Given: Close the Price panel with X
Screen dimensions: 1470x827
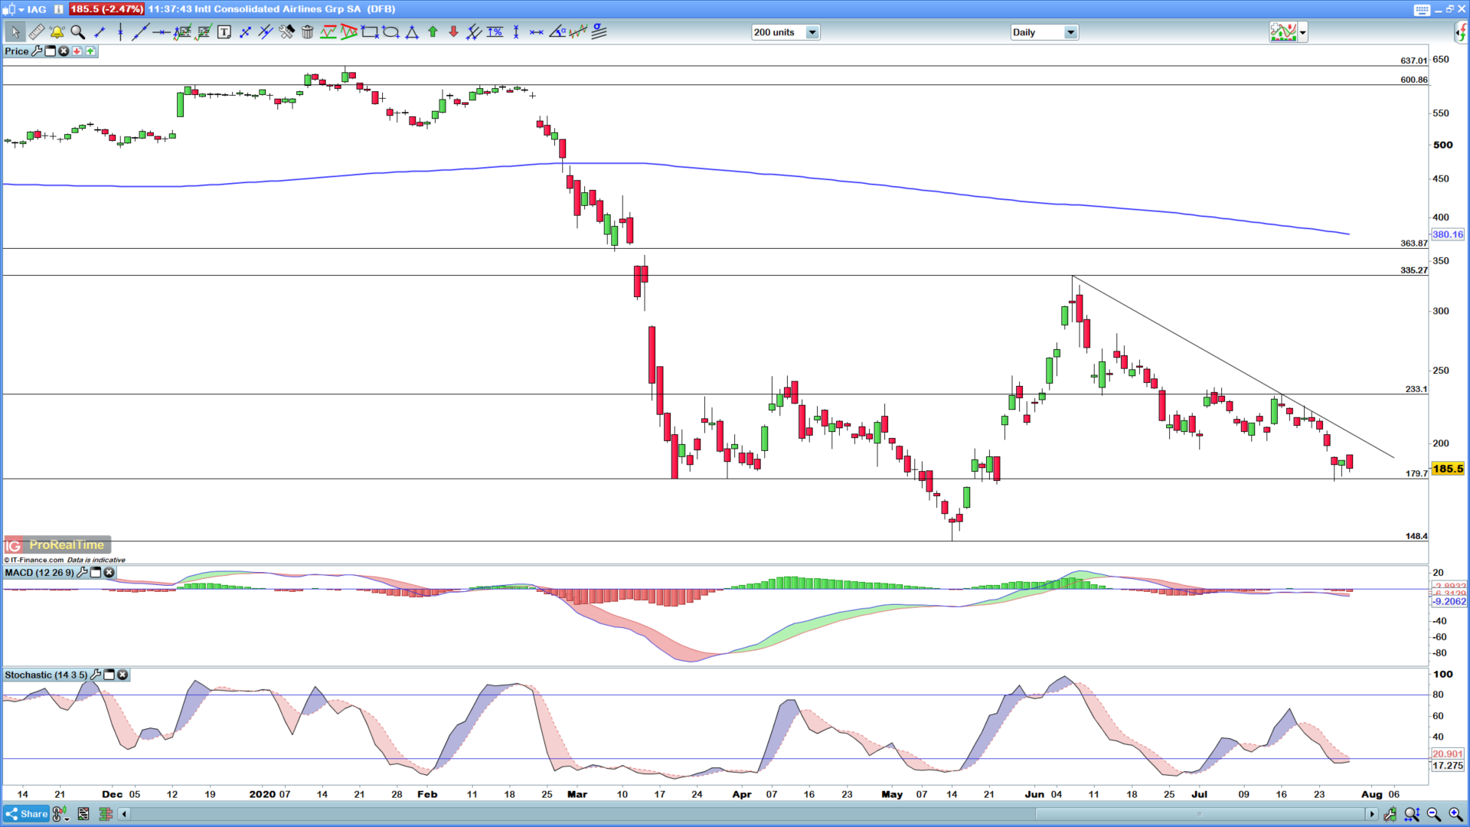Looking at the screenshot, I should click(x=64, y=51).
